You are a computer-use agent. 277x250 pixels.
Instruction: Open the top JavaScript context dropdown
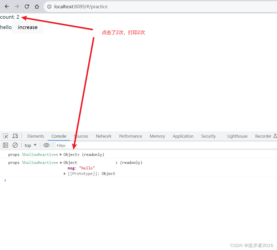(30, 145)
